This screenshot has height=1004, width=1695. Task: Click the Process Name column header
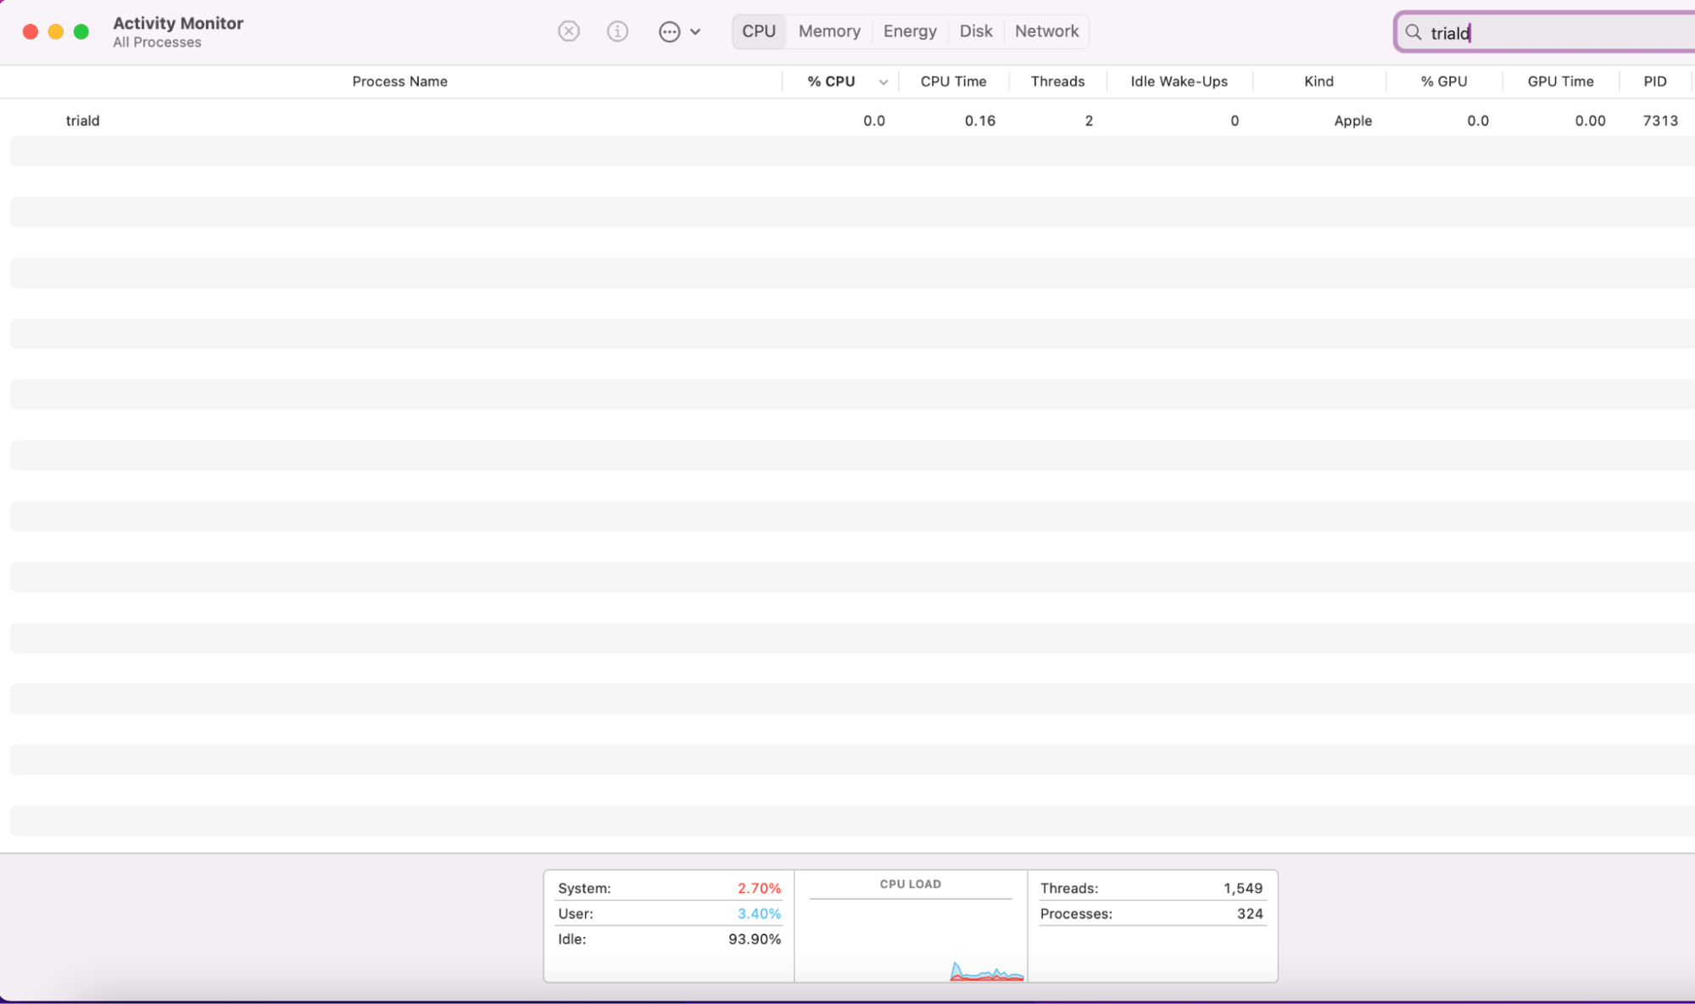(399, 81)
